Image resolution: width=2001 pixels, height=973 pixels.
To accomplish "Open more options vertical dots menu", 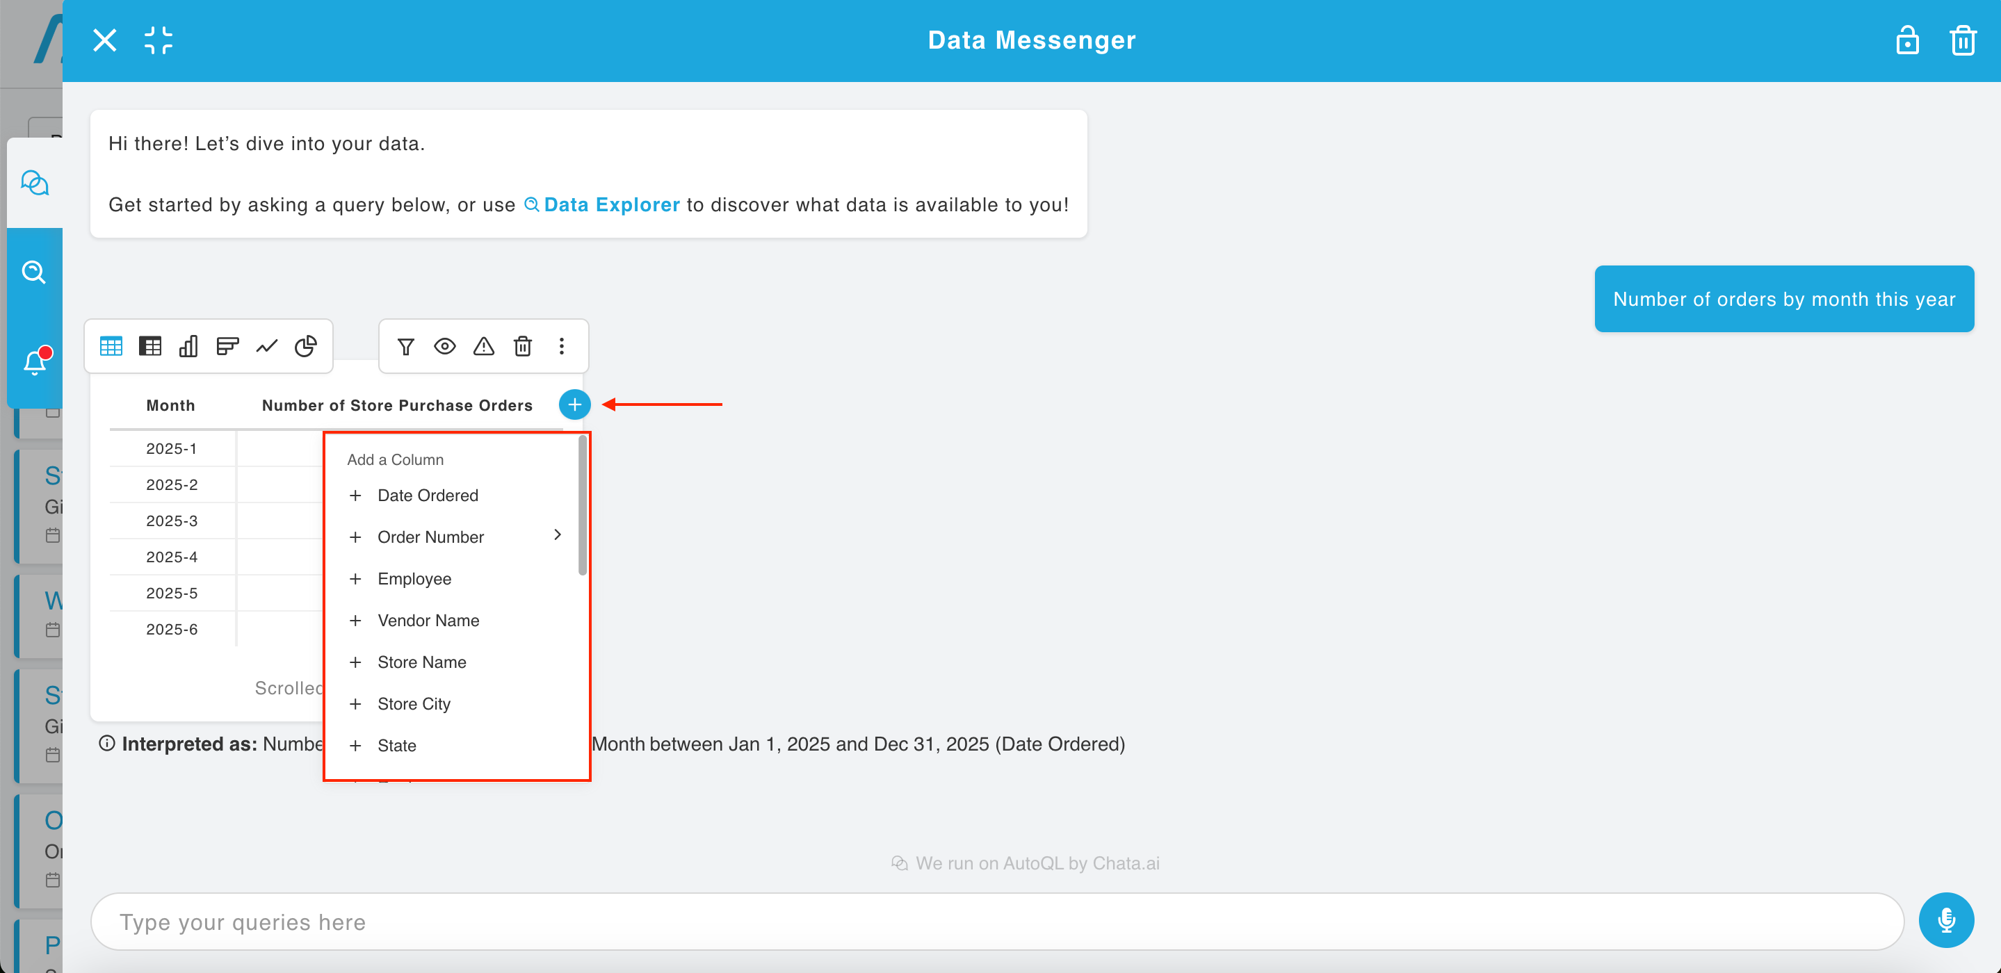I will [x=562, y=346].
